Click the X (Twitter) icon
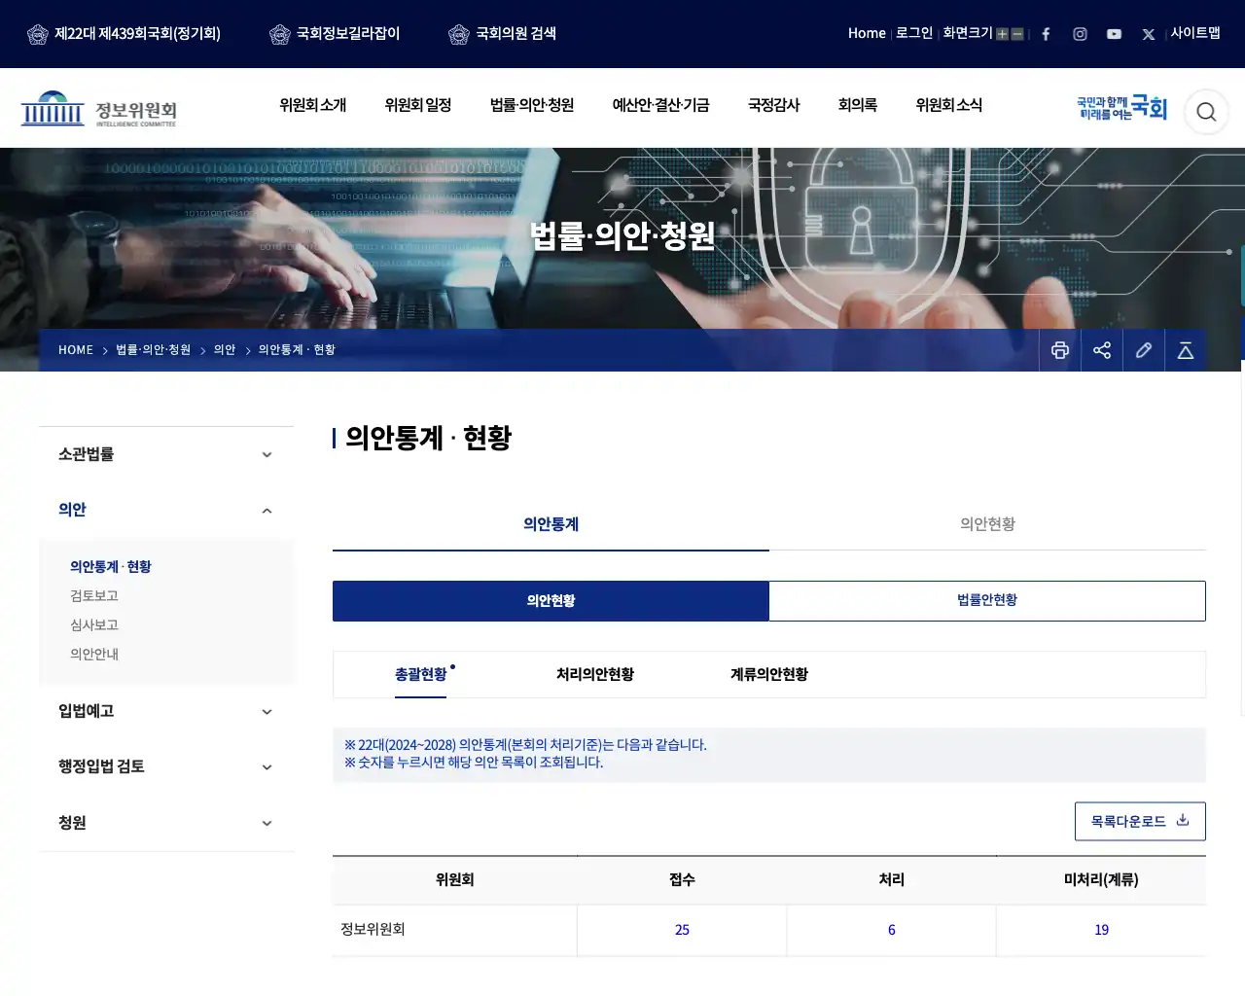The width and height of the screenshot is (1245, 996). click(1148, 34)
